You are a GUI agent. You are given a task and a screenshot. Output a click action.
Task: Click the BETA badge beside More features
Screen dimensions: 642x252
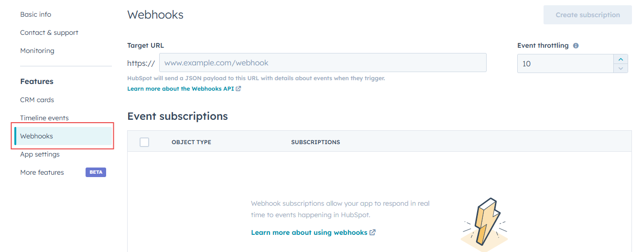coord(96,172)
